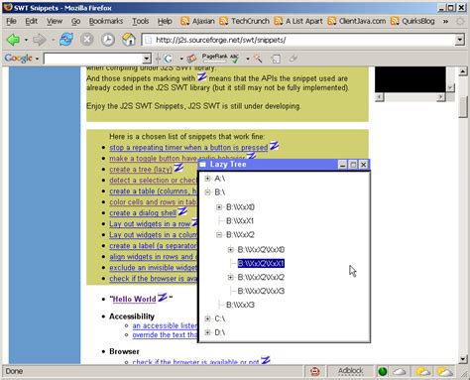Viewport: 470px width, 380px height.
Task: Click the green circle status bar icon
Action: pos(383,371)
